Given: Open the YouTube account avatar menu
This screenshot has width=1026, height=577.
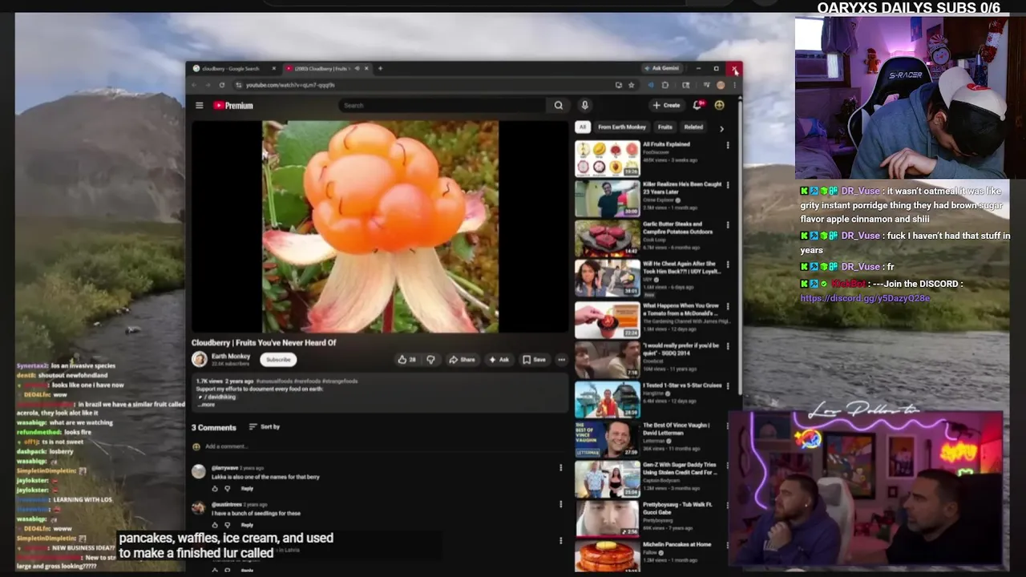Looking at the screenshot, I should [719, 105].
